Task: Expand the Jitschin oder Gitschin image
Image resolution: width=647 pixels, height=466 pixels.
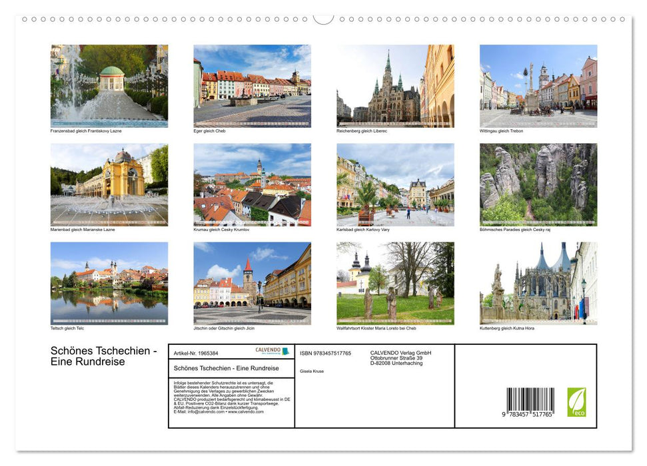Action: pos(252,283)
